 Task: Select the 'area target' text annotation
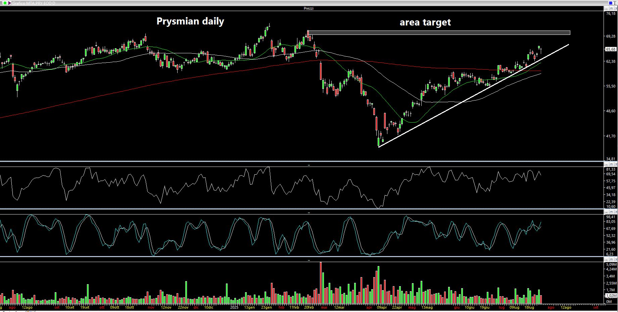tap(425, 22)
